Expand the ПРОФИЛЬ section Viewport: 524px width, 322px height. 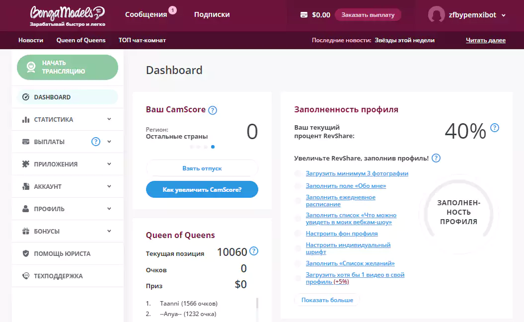109,209
